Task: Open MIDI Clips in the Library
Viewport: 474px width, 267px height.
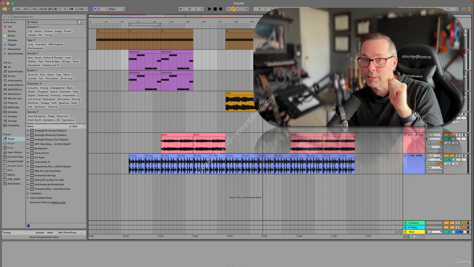Action: coord(13,108)
